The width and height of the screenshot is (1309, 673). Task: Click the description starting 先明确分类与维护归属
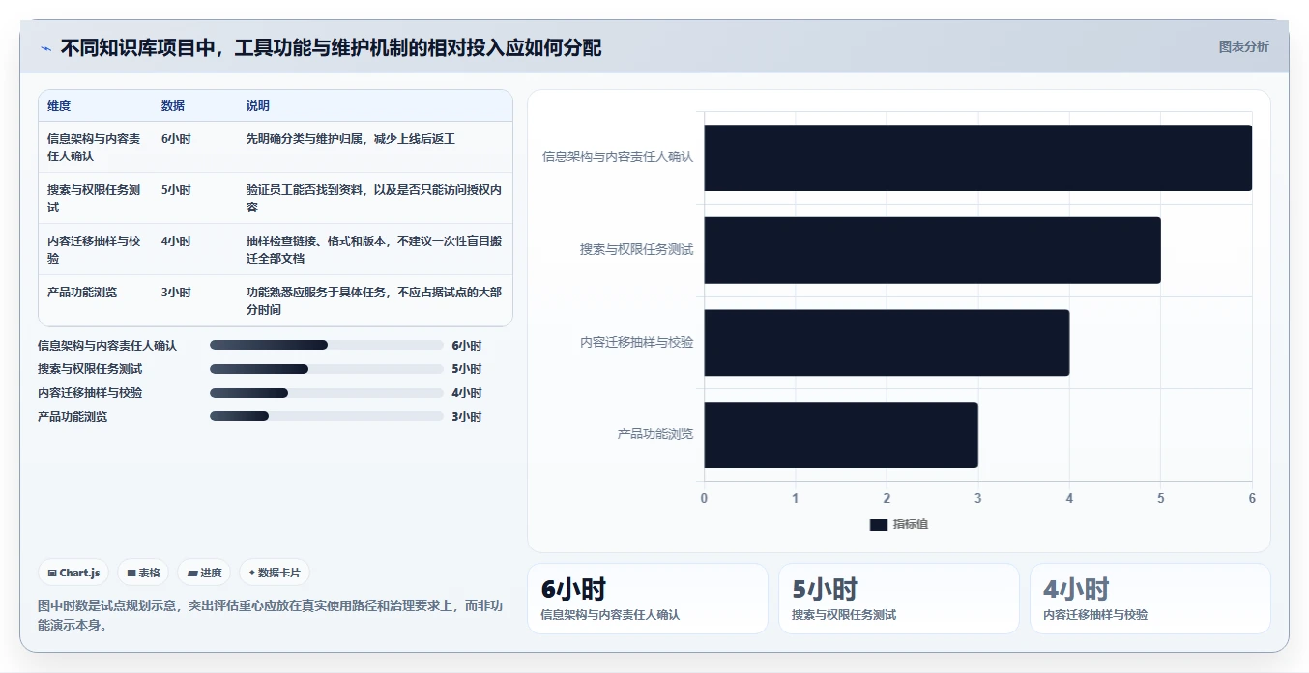[350, 139]
